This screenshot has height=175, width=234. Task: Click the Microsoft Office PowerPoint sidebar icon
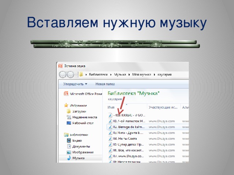coord(66,94)
